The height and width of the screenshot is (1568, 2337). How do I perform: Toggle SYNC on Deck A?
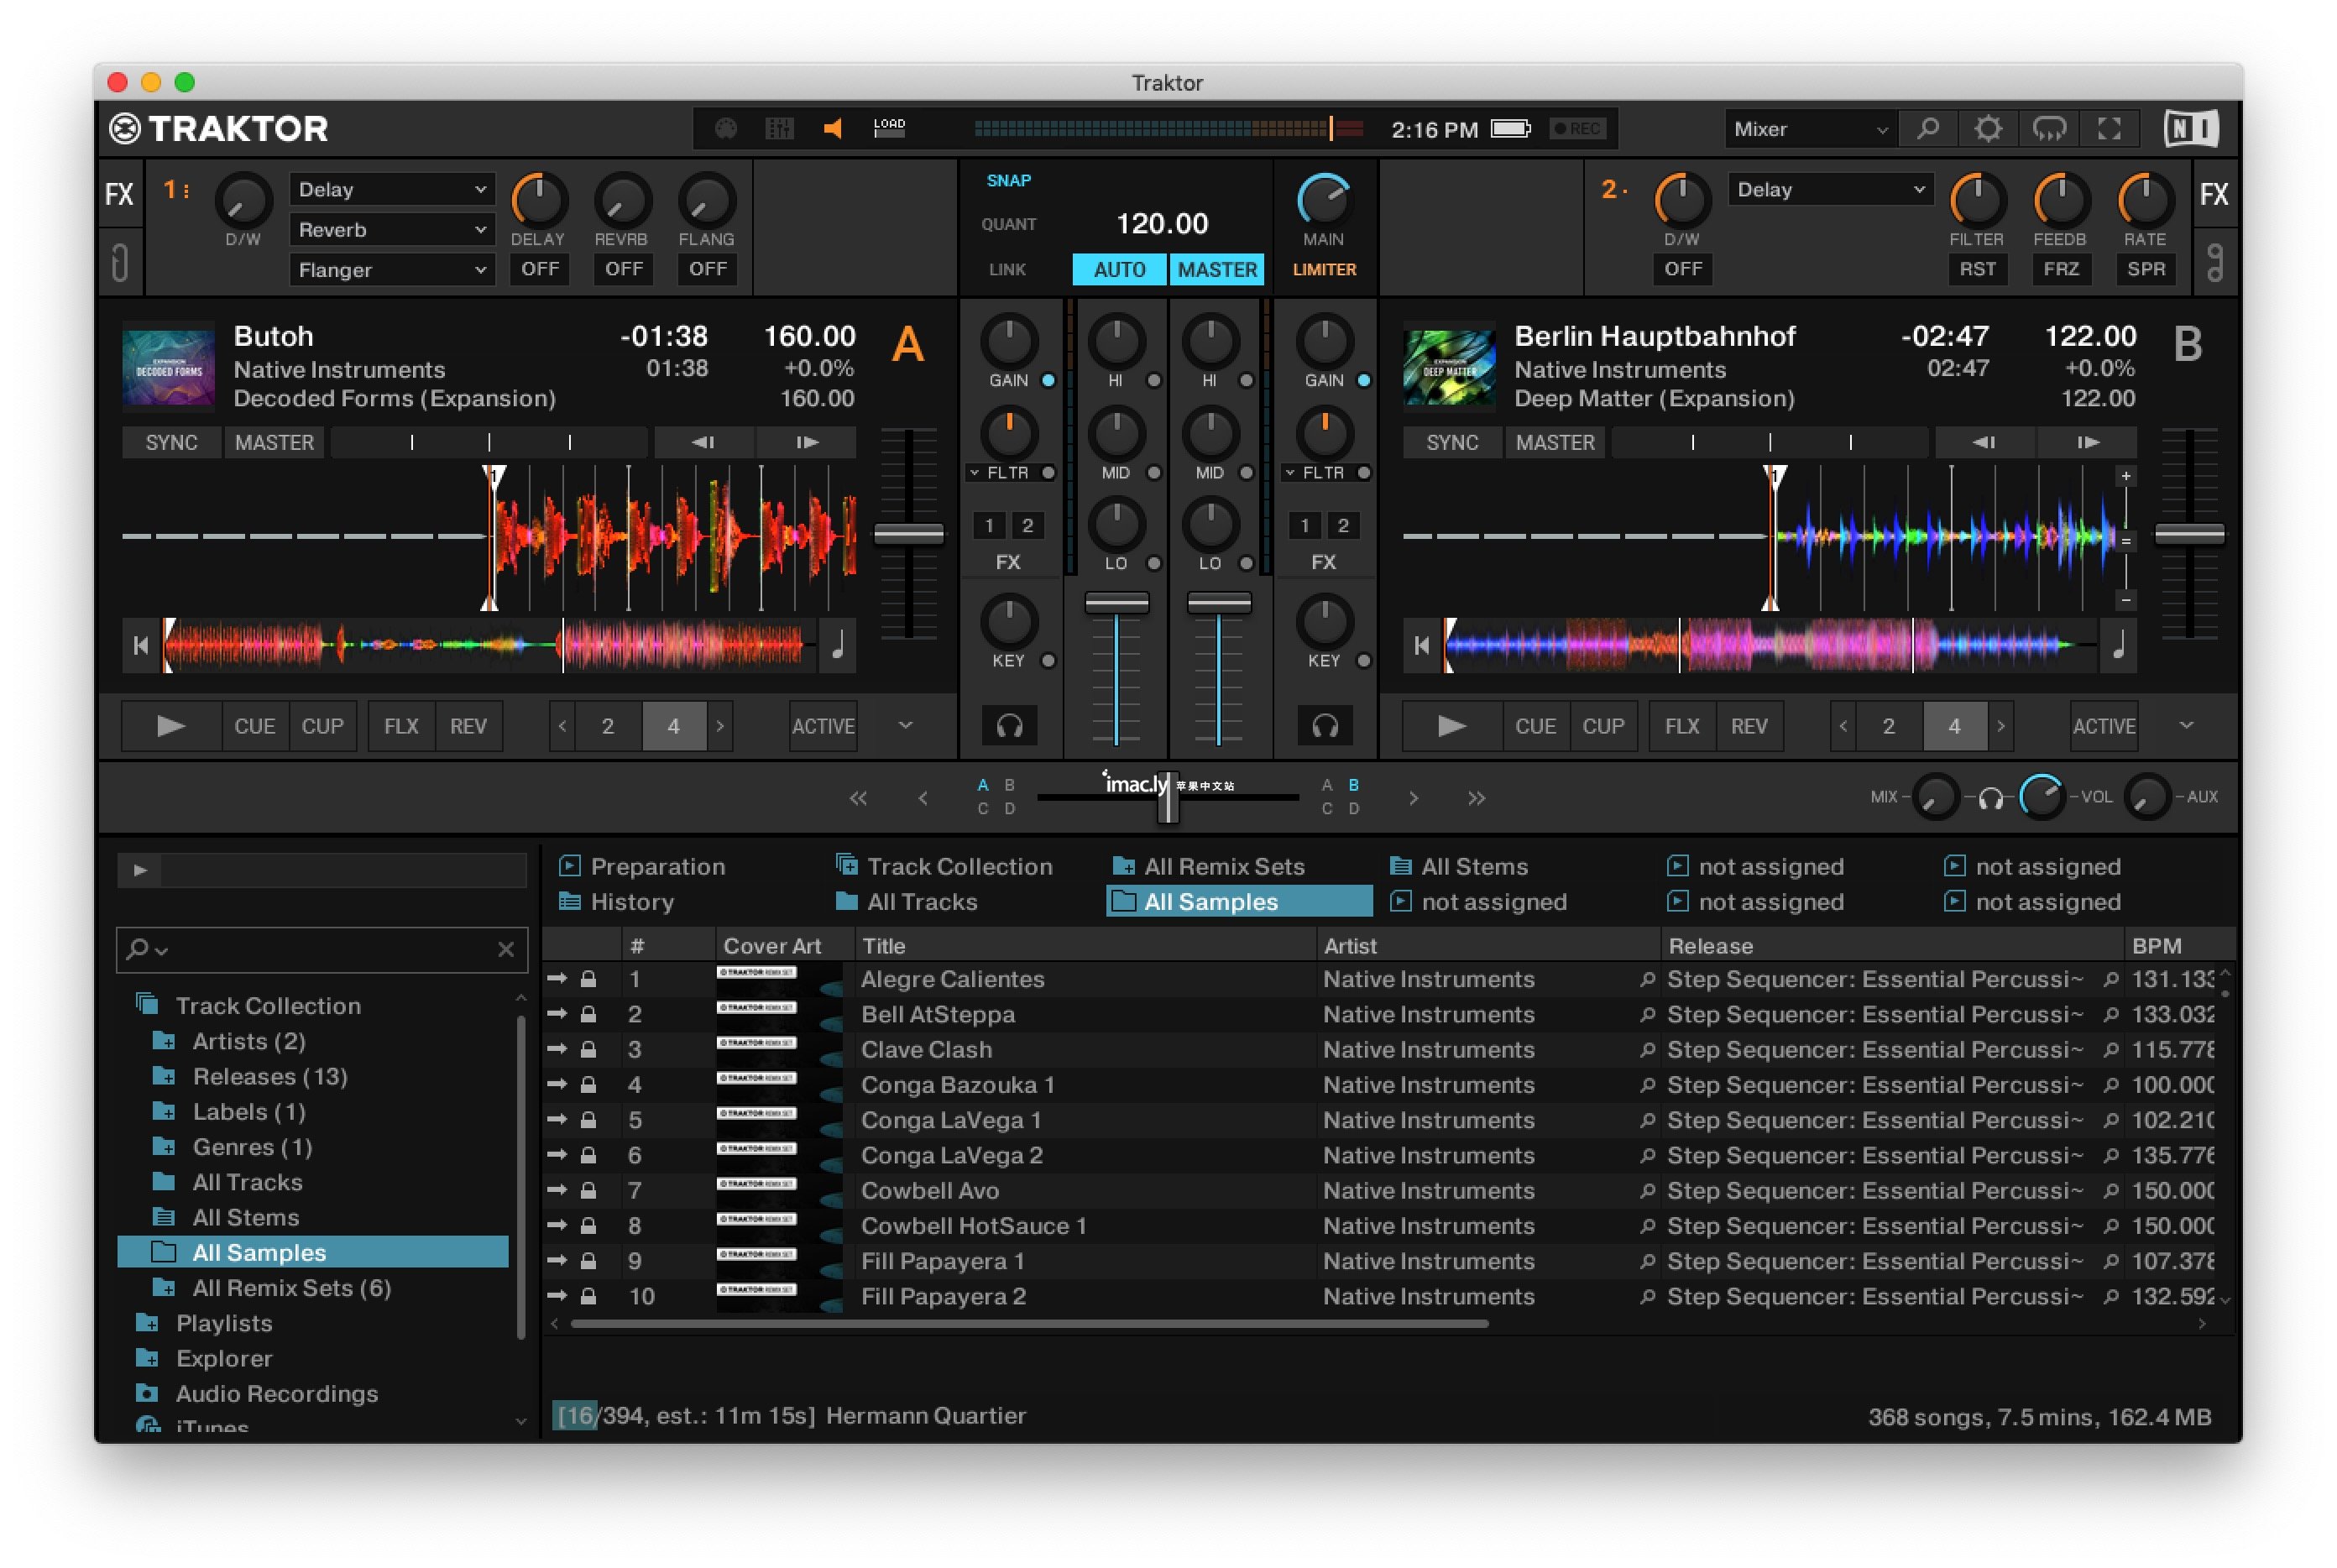coord(171,442)
